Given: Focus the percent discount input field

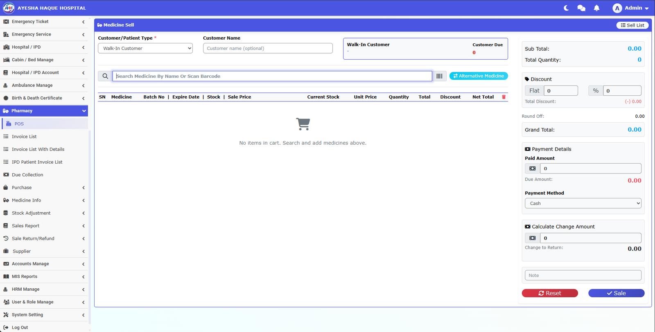Looking at the screenshot, I should [x=622, y=91].
